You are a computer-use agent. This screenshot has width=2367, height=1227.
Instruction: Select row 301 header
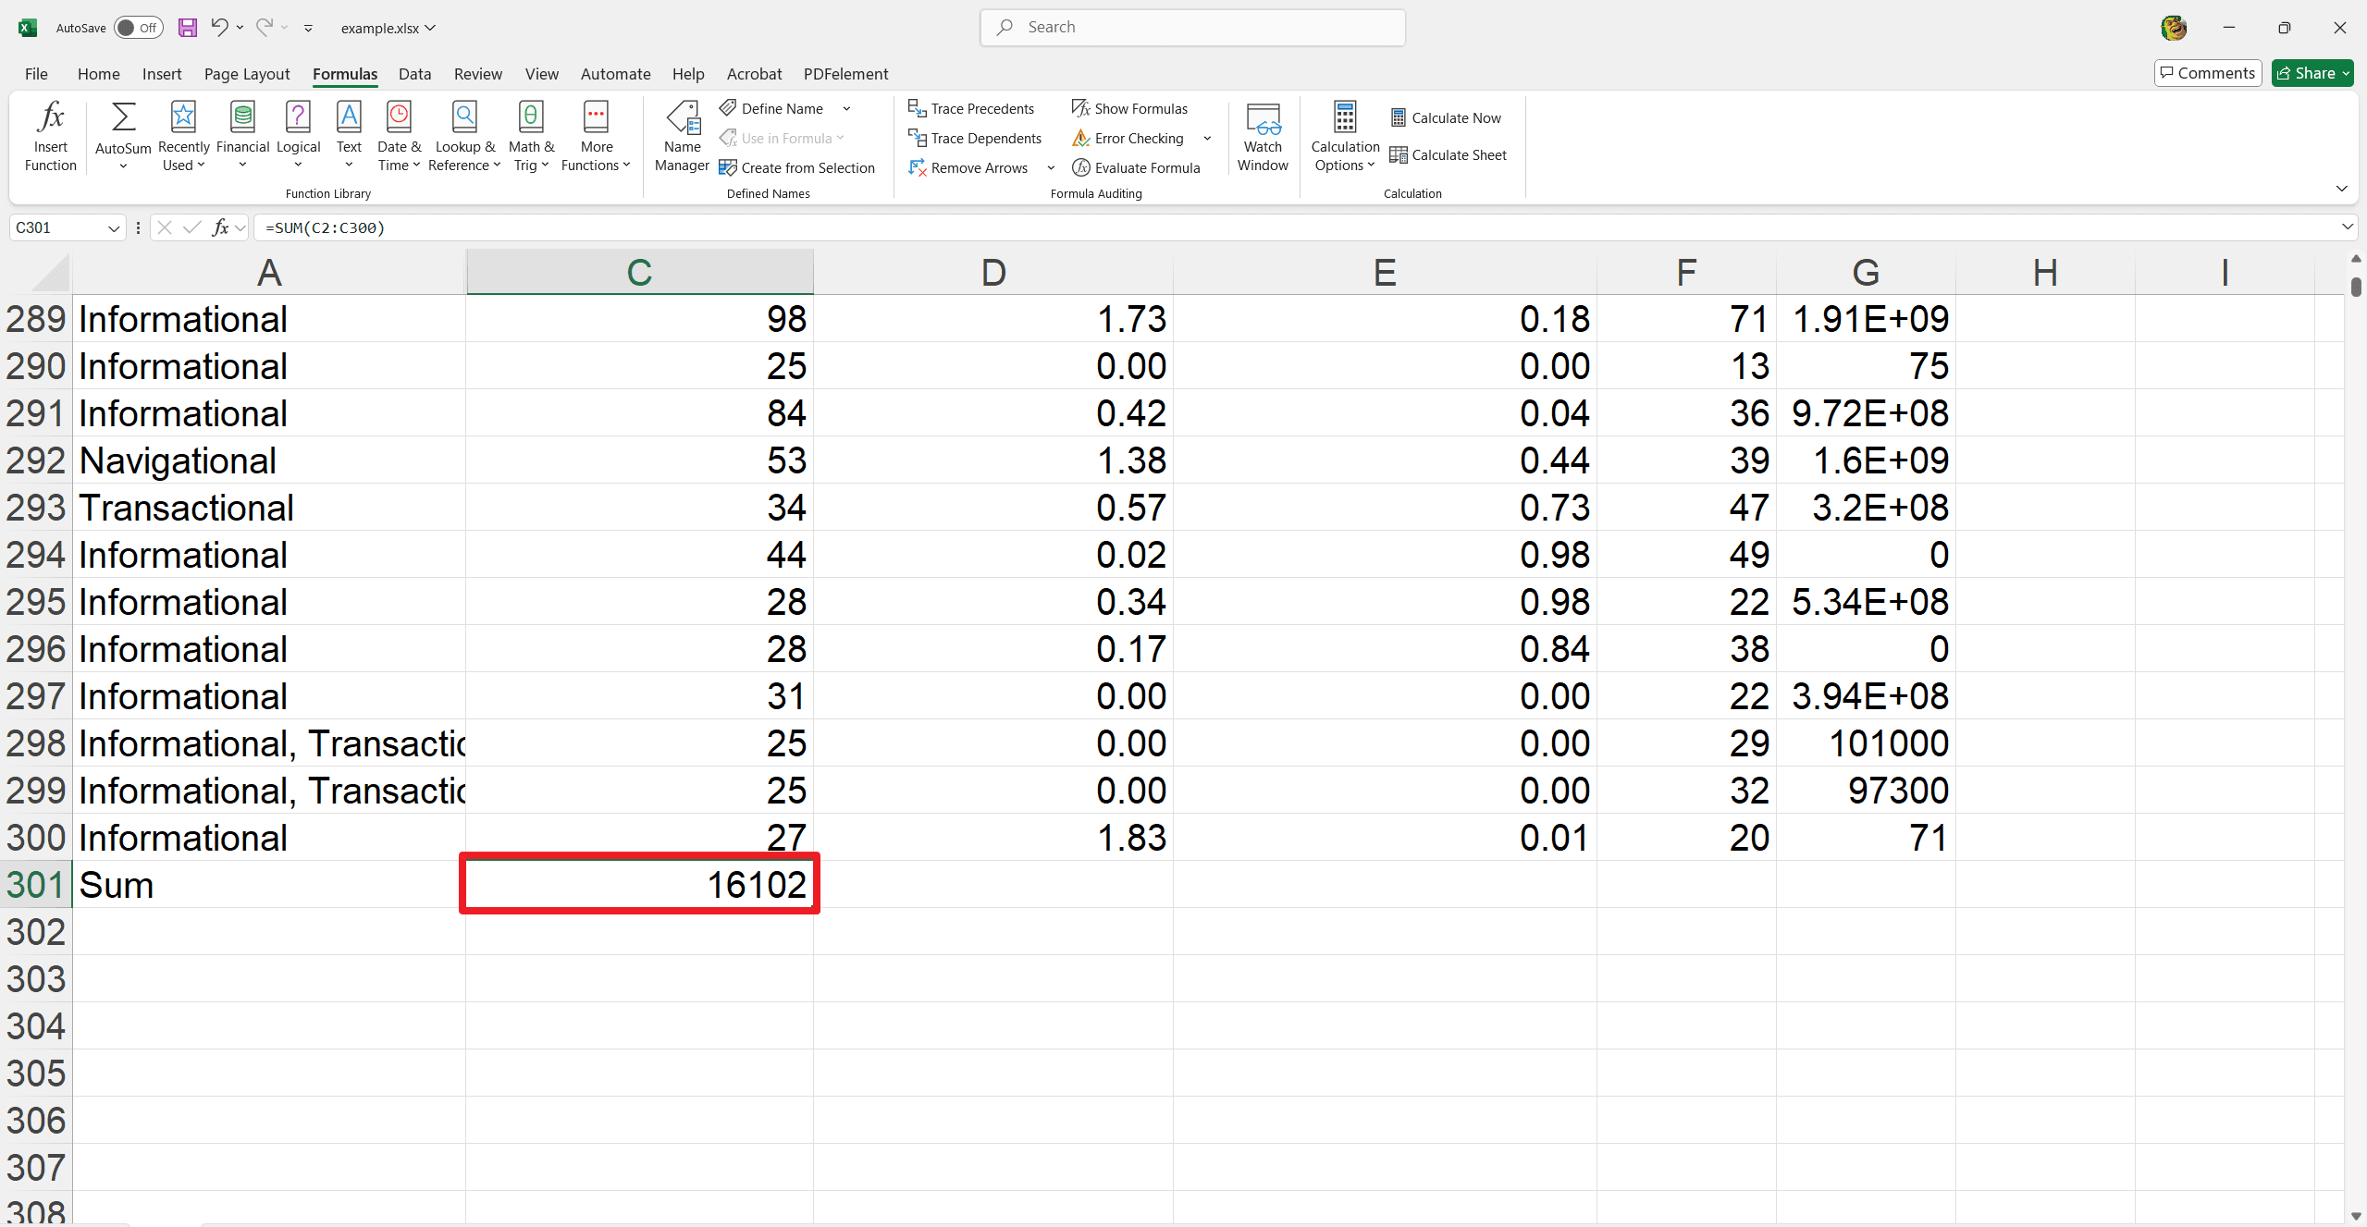(36, 884)
